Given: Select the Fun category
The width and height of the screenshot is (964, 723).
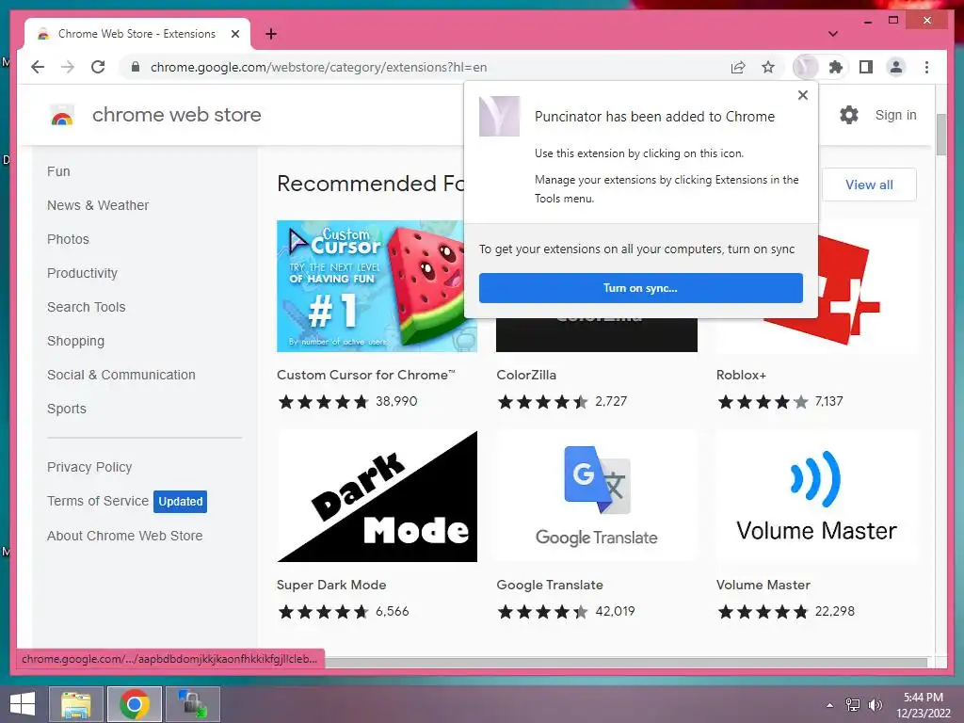Looking at the screenshot, I should [58, 171].
